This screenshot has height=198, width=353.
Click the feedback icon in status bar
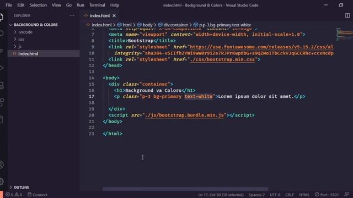(346, 194)
